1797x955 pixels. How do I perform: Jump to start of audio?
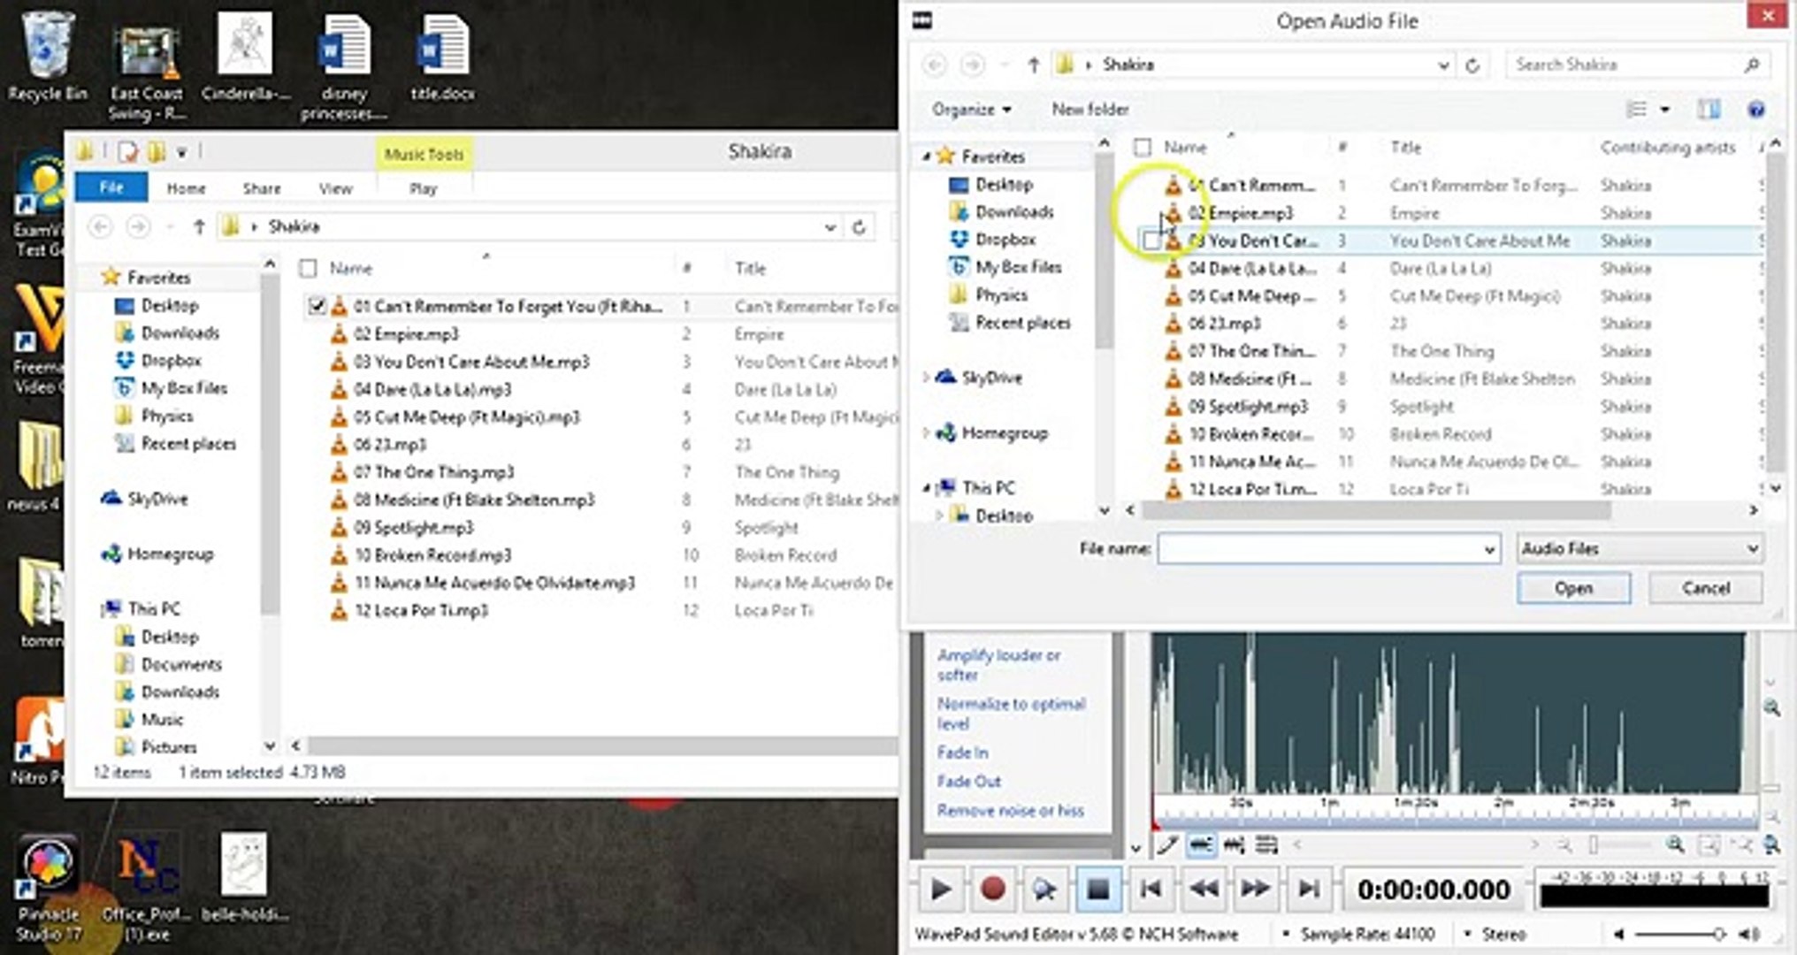pos(1151,889)
